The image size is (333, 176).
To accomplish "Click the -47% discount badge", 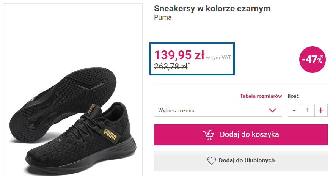I will (x=313, y=59).
